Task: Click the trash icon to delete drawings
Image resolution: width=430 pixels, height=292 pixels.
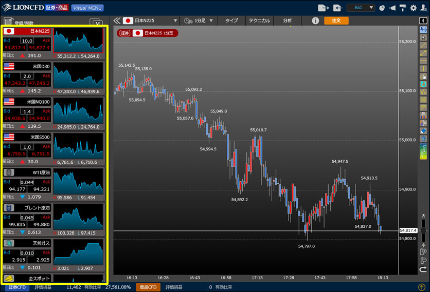Action: [424, 138]
